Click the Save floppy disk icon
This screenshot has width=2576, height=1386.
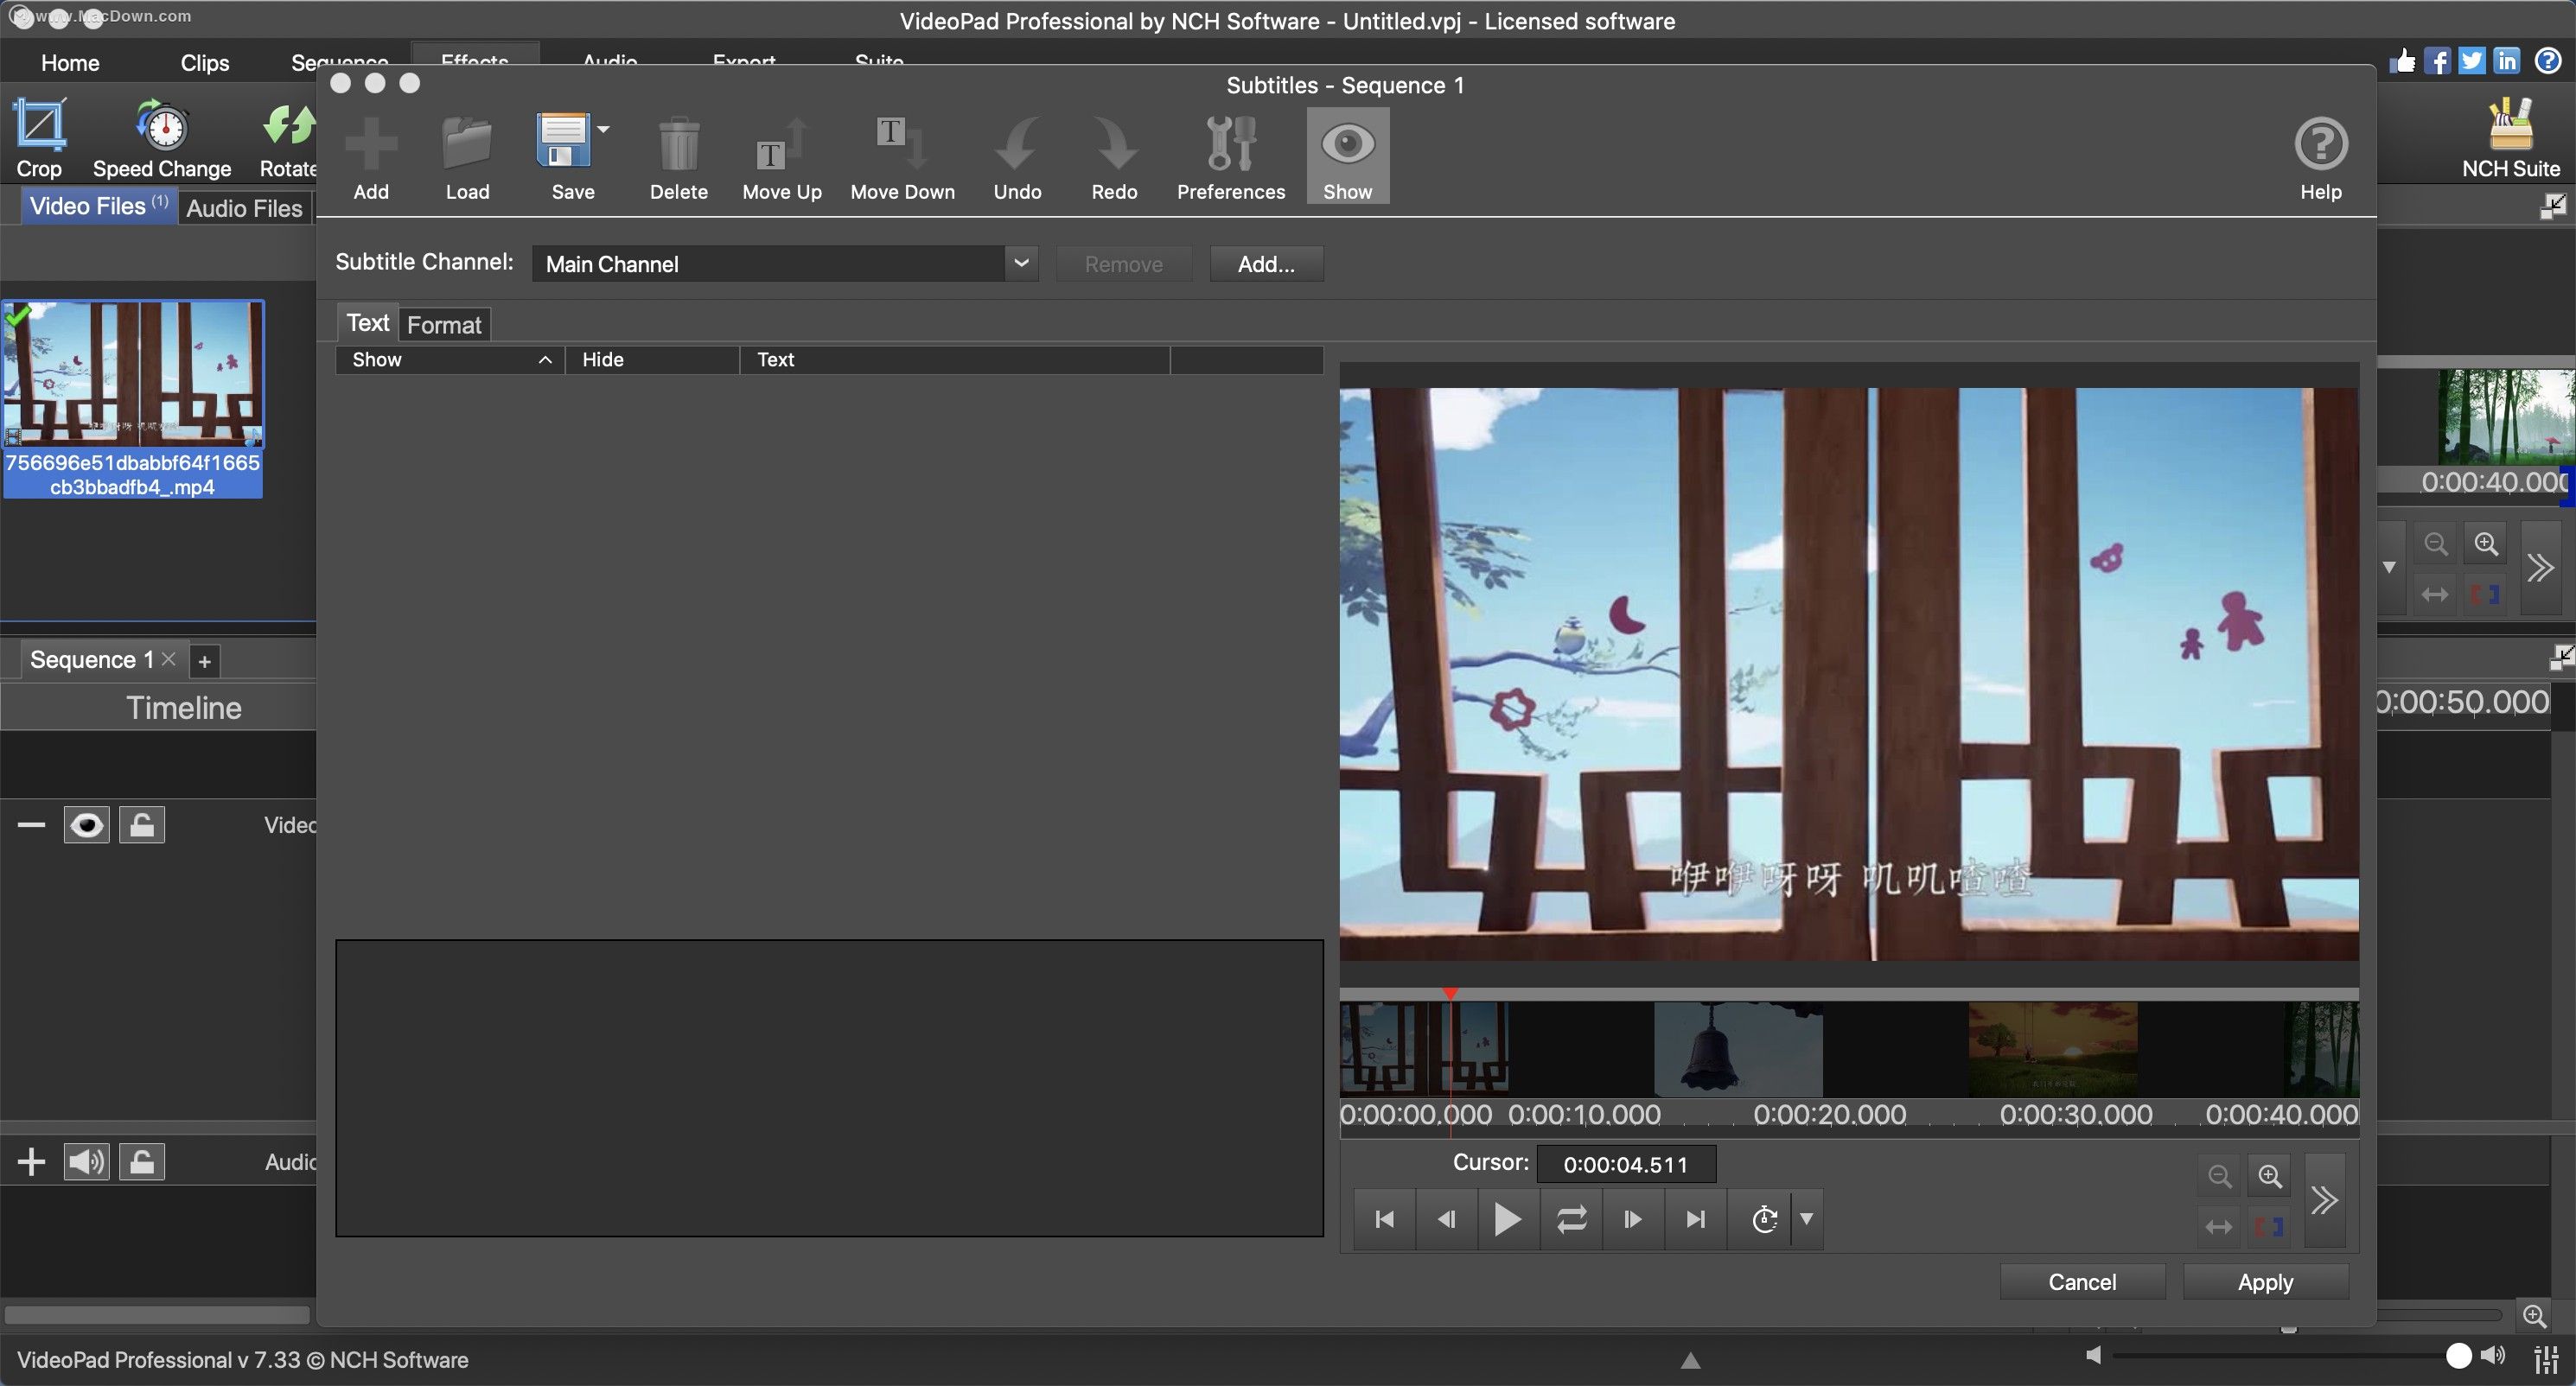pos(563,141)
